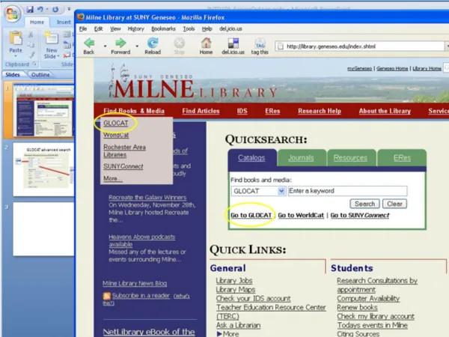Click SUNYConnect in Find Books menu
This screenshot has height=337, width=449.
click(x=123, y=166)
